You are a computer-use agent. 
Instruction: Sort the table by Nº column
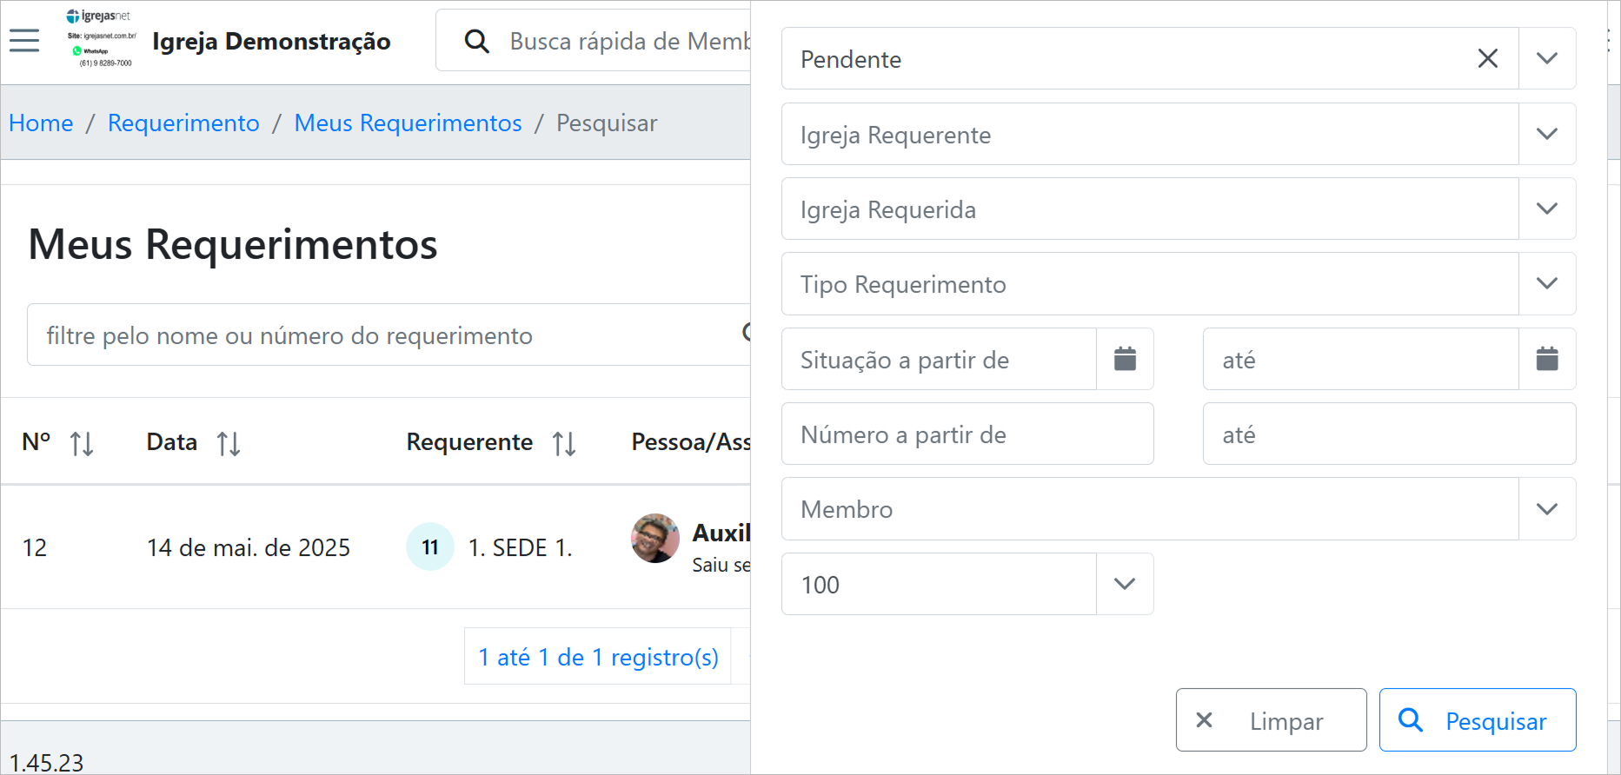pos(82,444)
